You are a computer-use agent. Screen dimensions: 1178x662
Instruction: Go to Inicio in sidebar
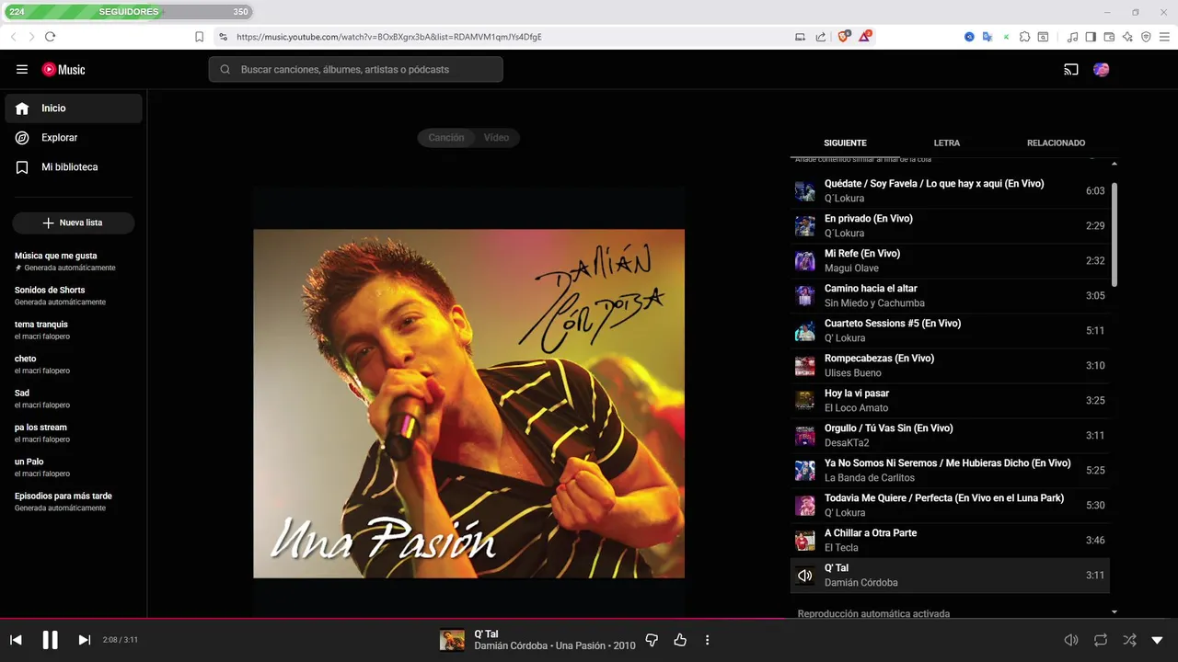click(74, 108)
